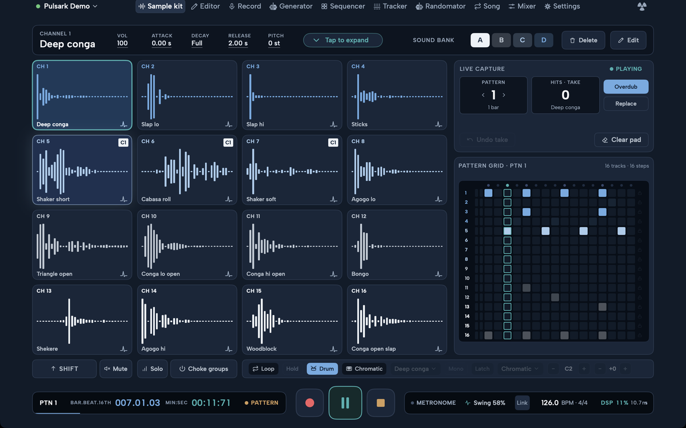This screenshot has height=428, width=686.
Task: Toggle the Metronome
Action: tap(433, 403)
